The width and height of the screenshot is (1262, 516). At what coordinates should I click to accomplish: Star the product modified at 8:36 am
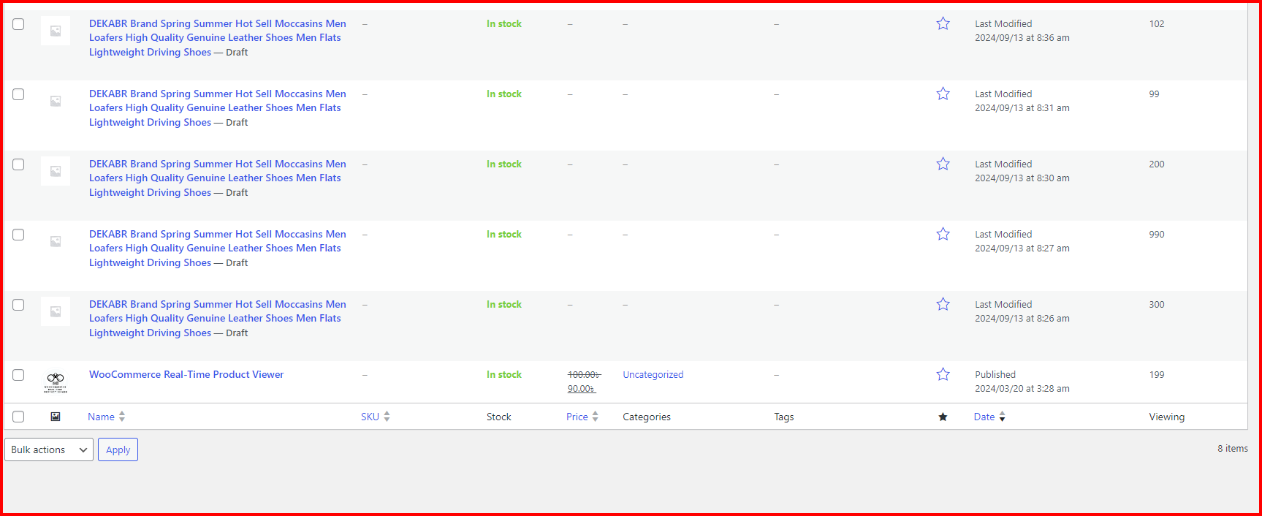coord(943,23)
